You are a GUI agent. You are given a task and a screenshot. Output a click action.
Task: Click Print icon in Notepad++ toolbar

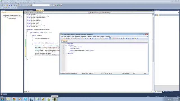75,38
